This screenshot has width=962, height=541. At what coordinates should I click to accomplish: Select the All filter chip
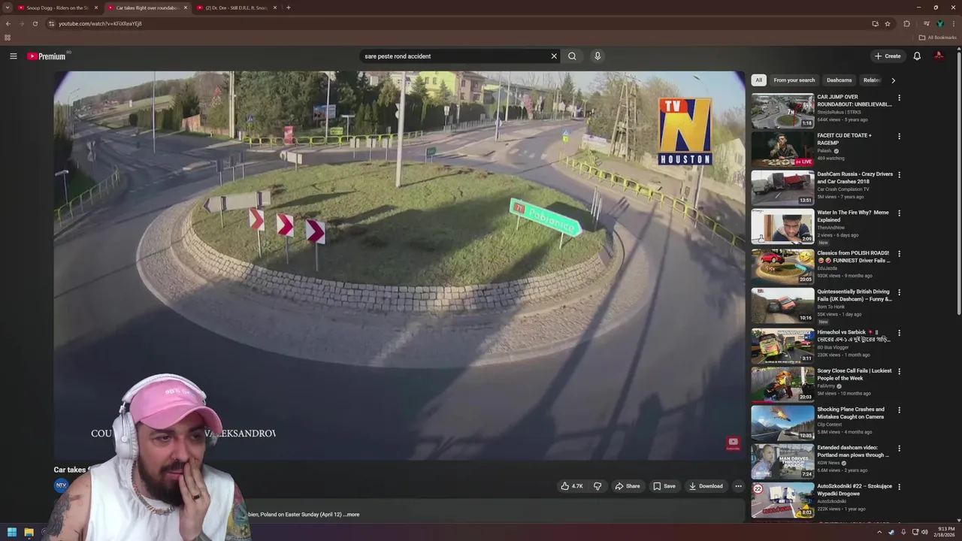(758, 80)
